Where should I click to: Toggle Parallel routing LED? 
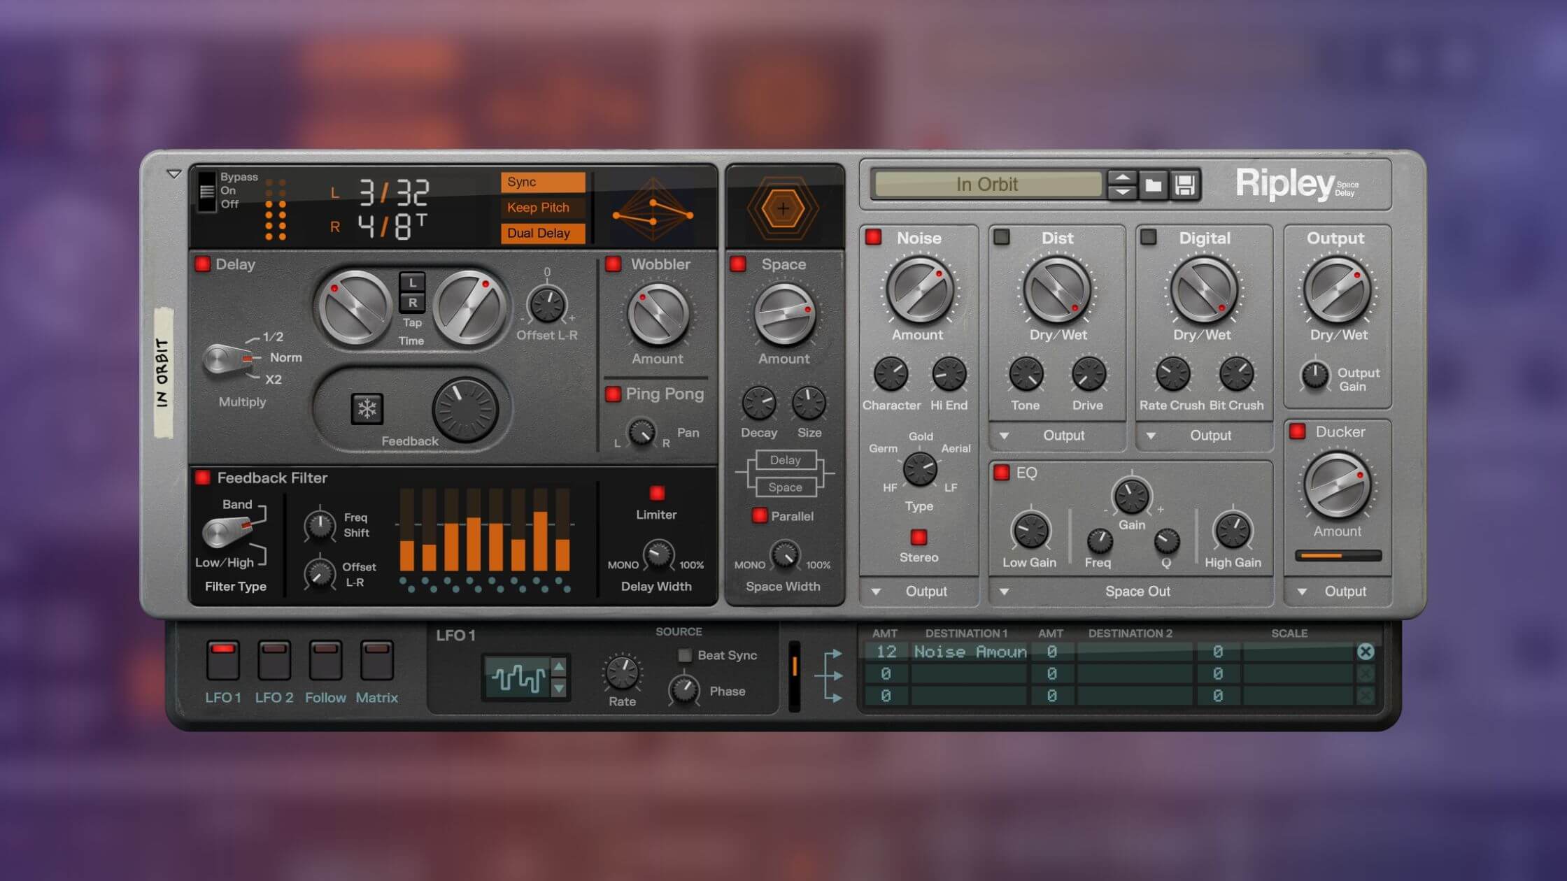point(759,516)
